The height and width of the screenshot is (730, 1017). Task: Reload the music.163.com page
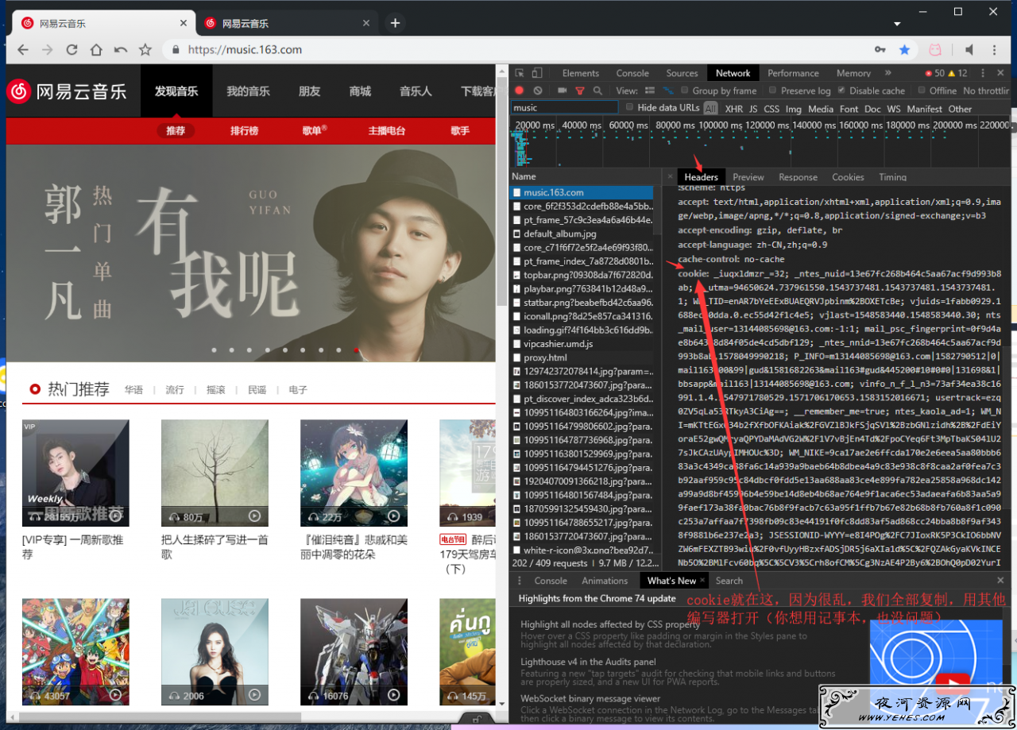pyautogui.click(x=72, y=49)
